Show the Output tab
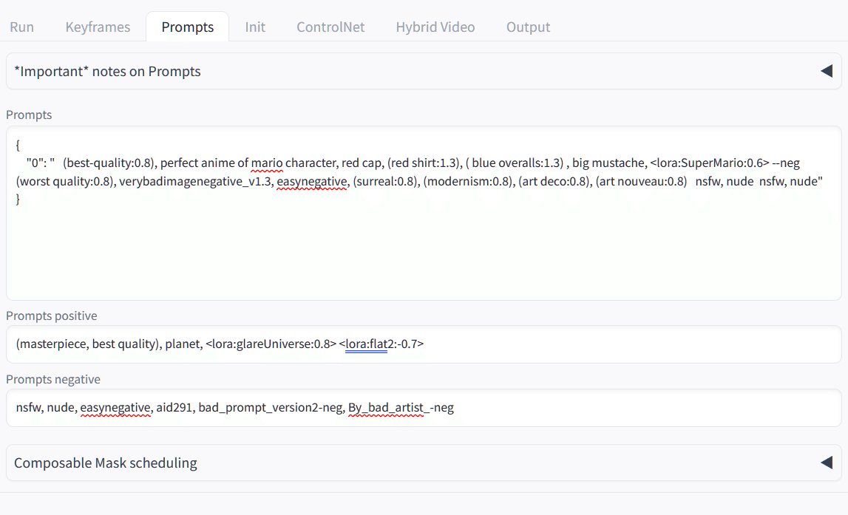Screen dimensions: 848x515 click(x=528, y=27)
